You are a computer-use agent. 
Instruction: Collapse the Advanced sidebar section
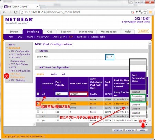[14, 48]
